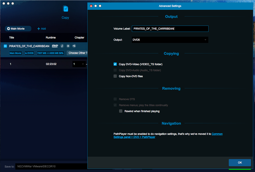Screen dimensions: 255x172
Task: Open advanced settings wrench icon
Action: [x=74, y=46]
